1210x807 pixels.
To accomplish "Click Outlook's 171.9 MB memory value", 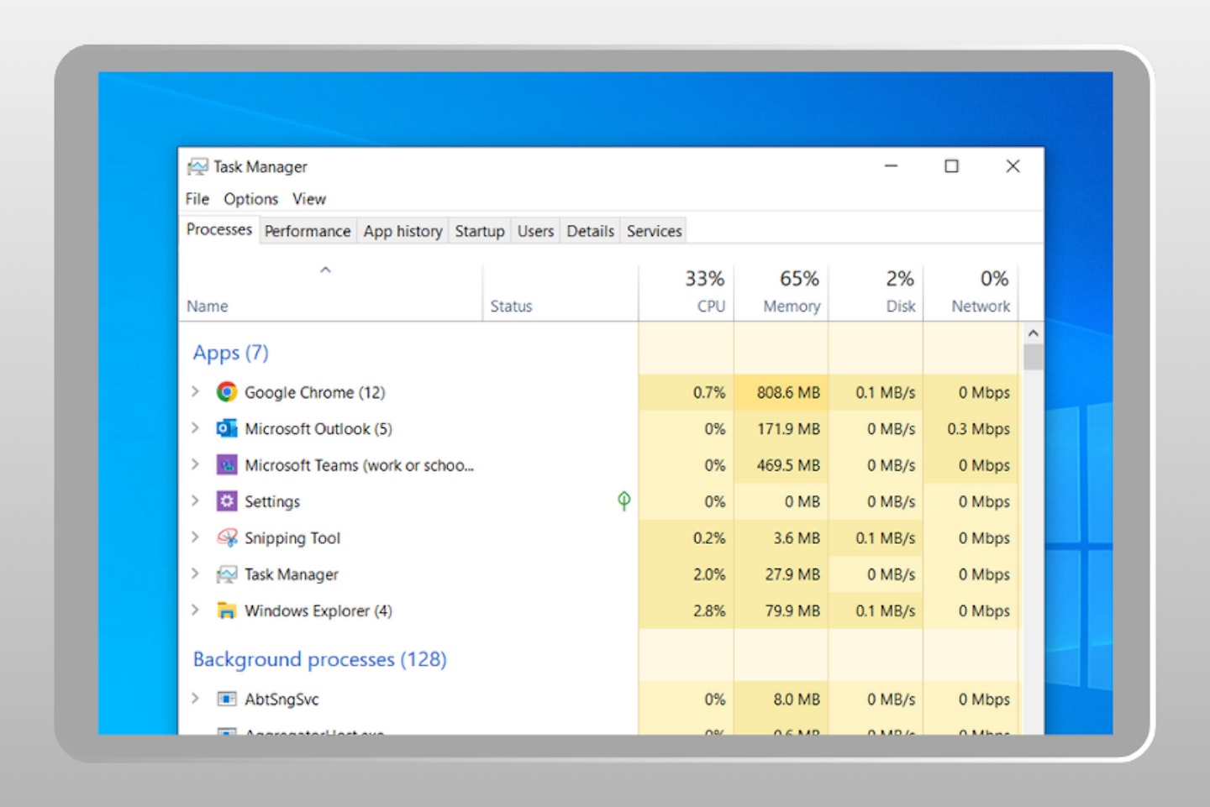I will [x=788, y=428].
